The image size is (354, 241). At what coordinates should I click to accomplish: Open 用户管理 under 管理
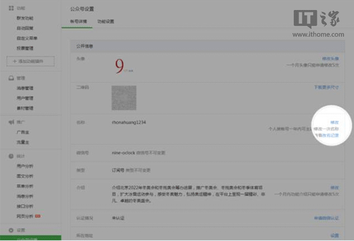(x=25, y=98)
